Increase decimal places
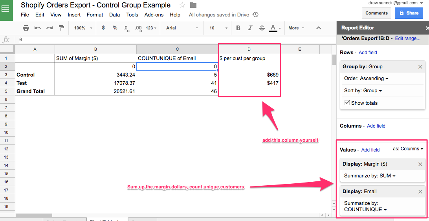 (138, 28)
